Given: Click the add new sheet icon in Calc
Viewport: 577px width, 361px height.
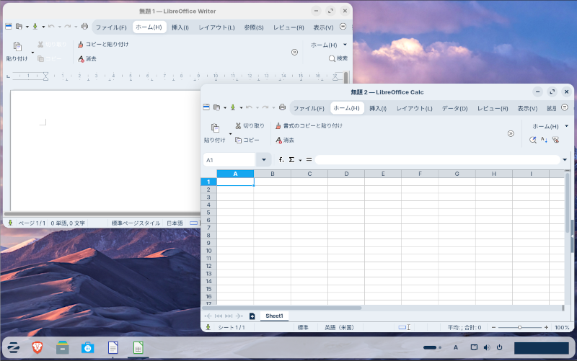Looking at the screenshot, I should [252, 316].
